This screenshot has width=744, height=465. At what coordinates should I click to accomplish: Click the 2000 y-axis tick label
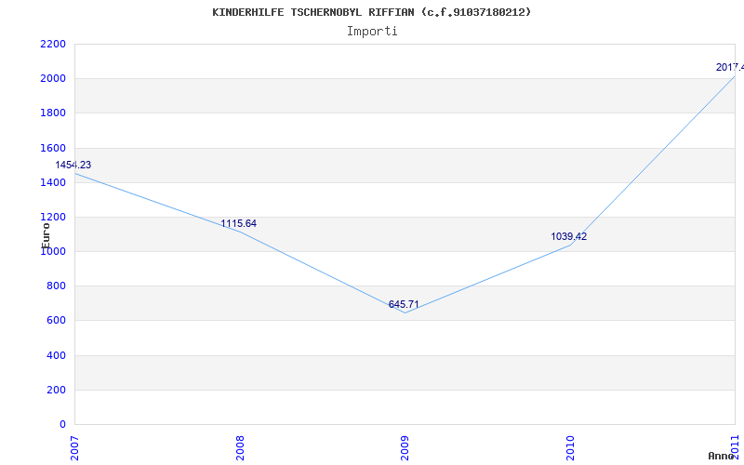[x=53, y=79]
